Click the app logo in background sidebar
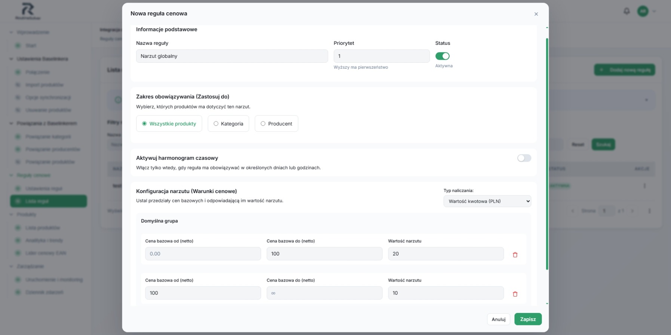 pos(28,12)
